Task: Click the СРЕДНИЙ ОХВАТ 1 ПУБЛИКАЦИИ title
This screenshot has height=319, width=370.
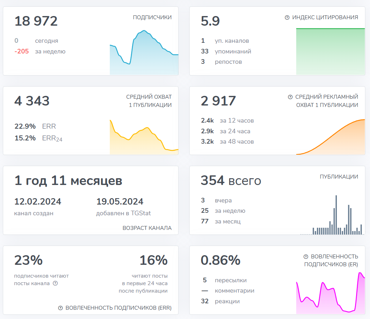Action: pyautogui.click(x=149, y=101)
